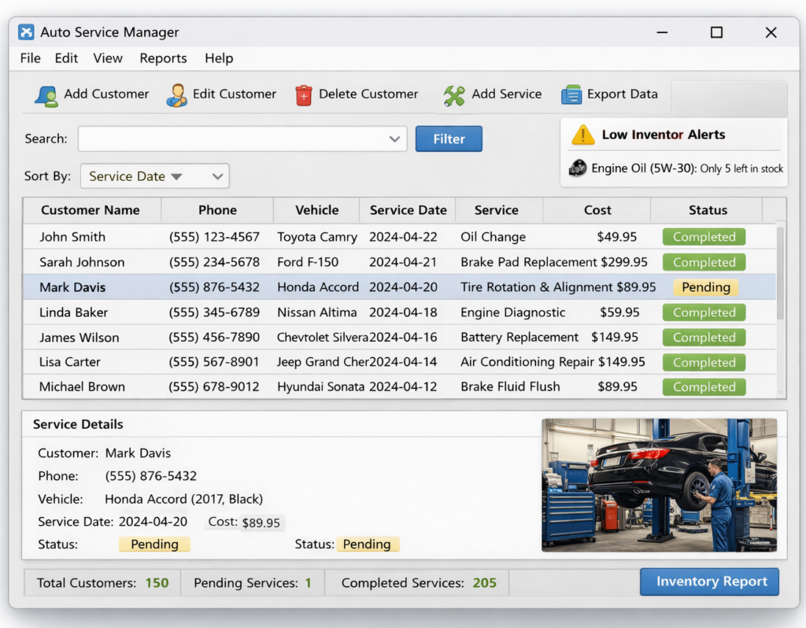Expand the Search field dropdown arrow
This screenshot has width=806, height=628.
(394, 139)
